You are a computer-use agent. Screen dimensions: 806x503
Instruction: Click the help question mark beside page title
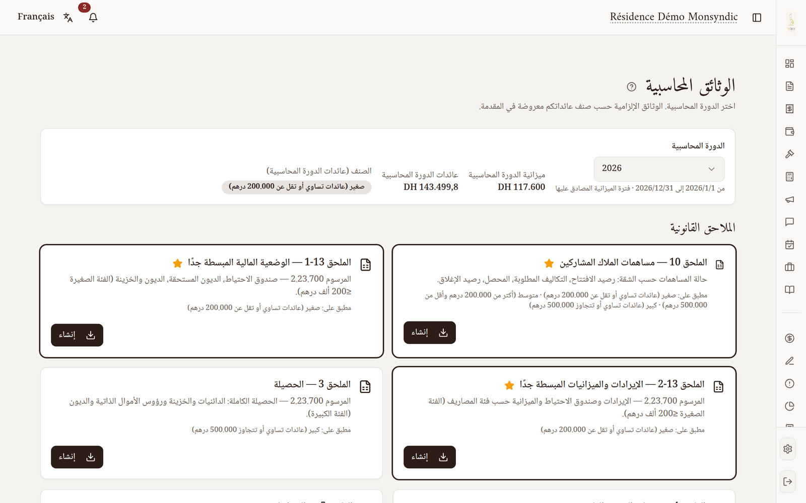click(631, 87)
